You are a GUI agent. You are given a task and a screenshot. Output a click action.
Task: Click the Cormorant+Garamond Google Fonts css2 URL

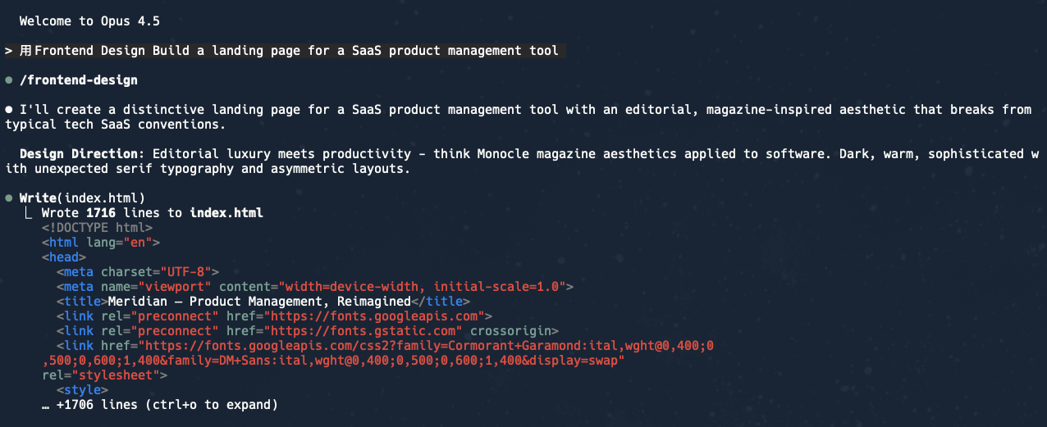click(377, 353)
